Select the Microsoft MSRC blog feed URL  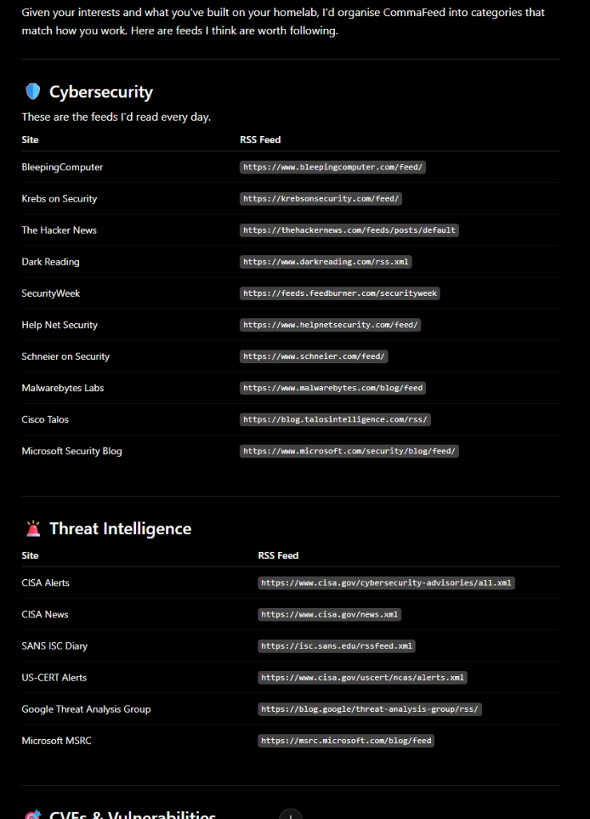(345, 741)
